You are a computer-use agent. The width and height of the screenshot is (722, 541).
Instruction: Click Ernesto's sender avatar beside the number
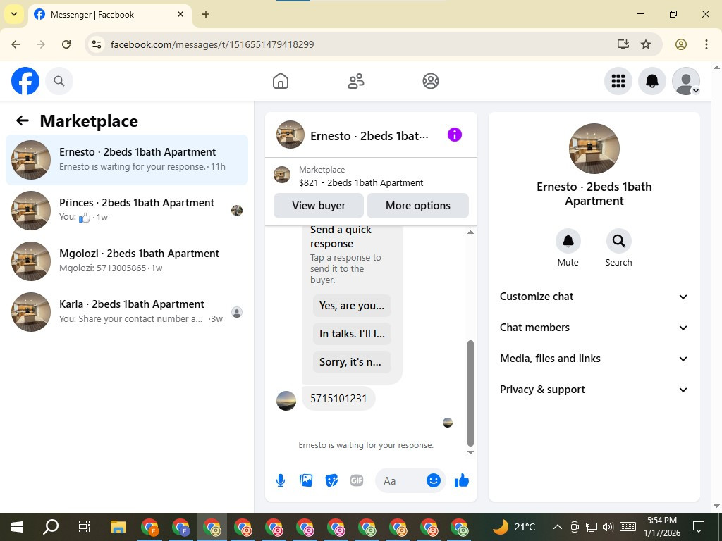point(286,401)
